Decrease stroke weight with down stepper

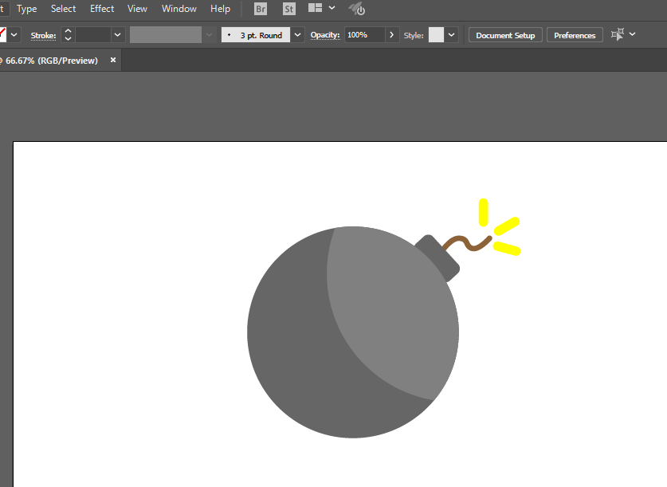tap(68, 39)
